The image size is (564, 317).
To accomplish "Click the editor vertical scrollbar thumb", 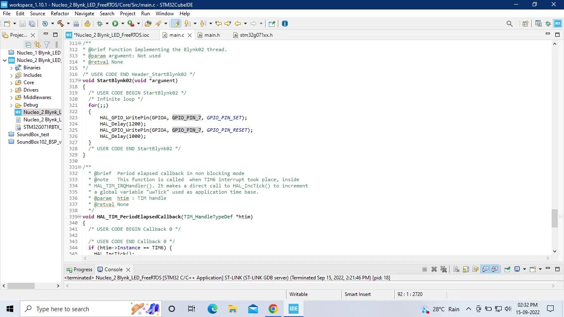I will [x=555, y=218].
